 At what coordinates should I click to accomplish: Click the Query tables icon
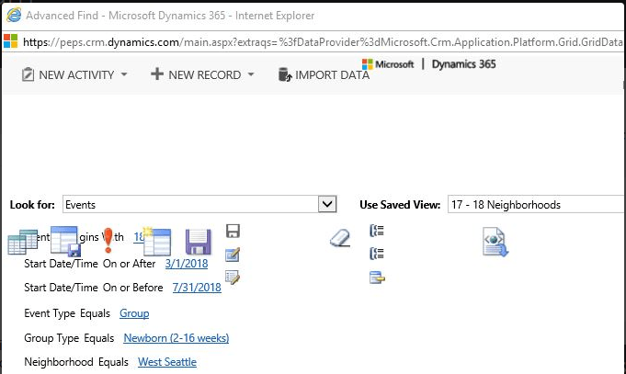pyautogui.click(x=23, y=242)
